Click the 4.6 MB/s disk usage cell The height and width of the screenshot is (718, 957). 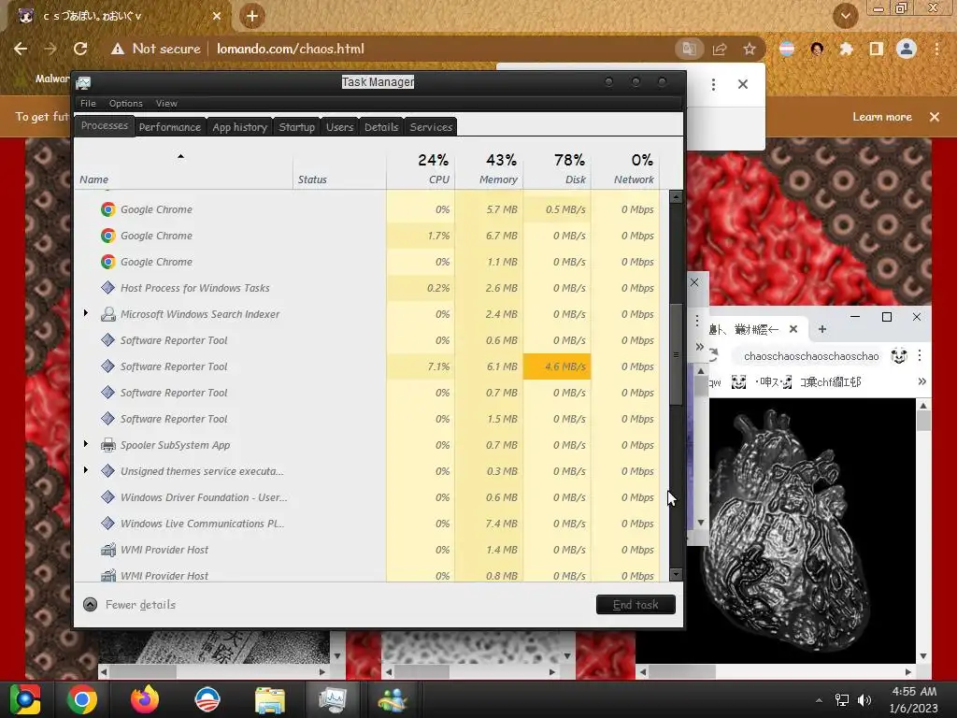click(557, 366)
